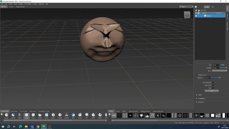Select the Repeat brush tool
This screenshot has width=229, height=129.
[60, 115]
